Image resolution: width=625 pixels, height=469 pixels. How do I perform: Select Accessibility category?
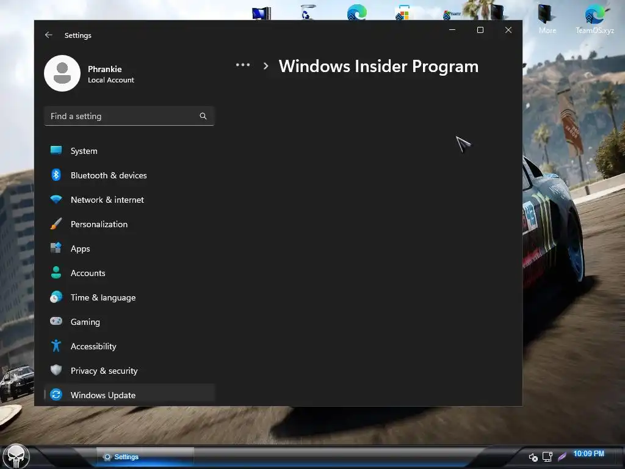[129, 346]
